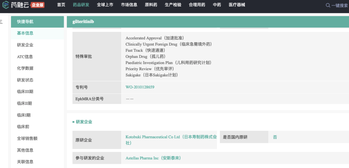Click the 快捷导航 header
Screen dimensions: 349x168
pos(37,22)
